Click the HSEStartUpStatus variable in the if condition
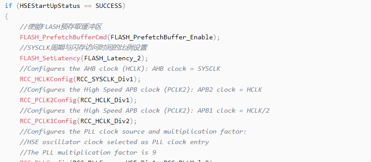Screen dimensions: 371x162 [50, 6]
